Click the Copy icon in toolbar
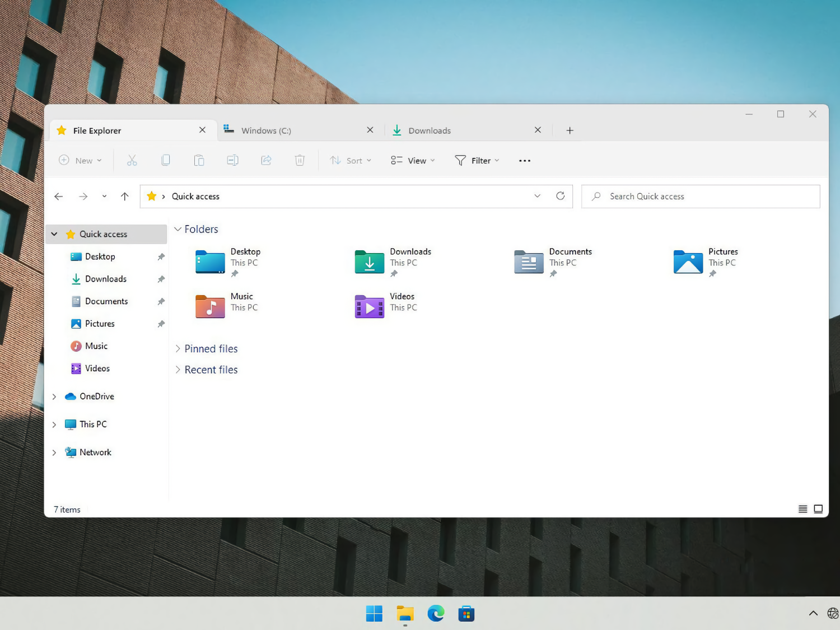Screen dimensions: 840x630 [x=166, y=161]
